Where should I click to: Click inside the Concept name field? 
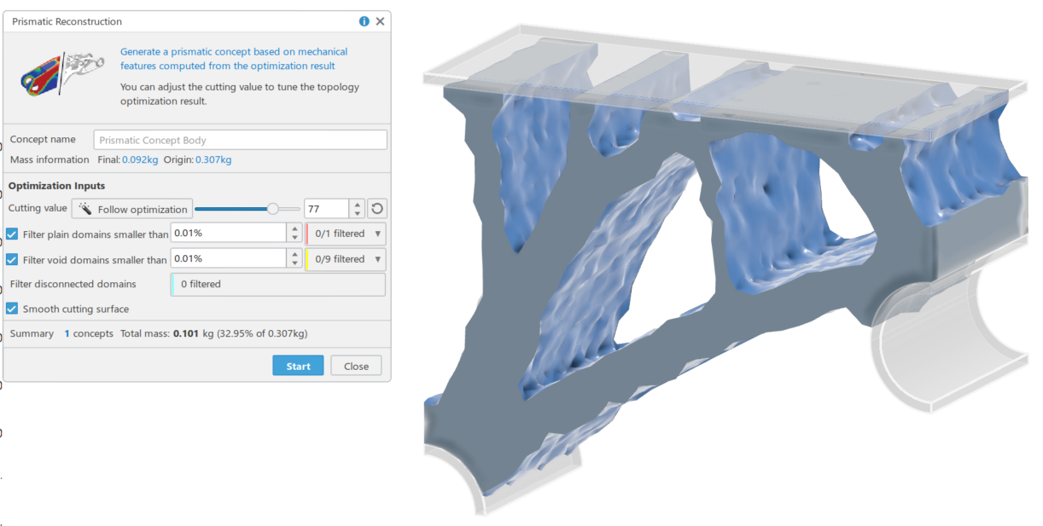click(x=239, y=139)
